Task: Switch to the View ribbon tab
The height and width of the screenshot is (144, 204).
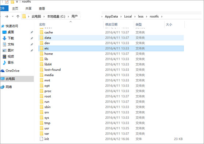Action: [x=42, y=8]
